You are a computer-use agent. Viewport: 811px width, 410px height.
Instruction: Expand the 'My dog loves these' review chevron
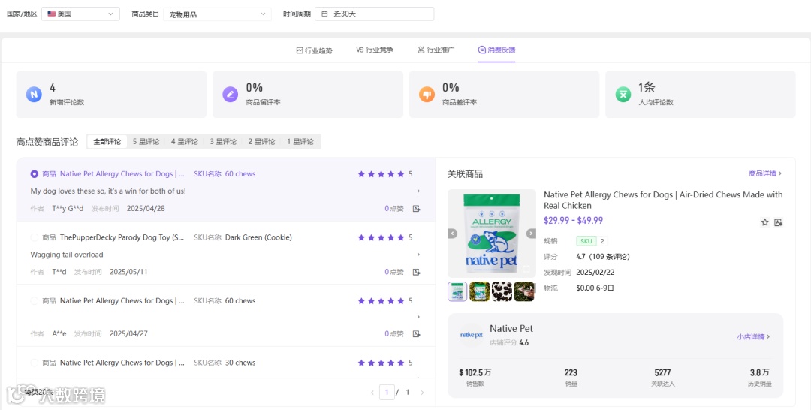pyautogui.click(x=418, y=191)
